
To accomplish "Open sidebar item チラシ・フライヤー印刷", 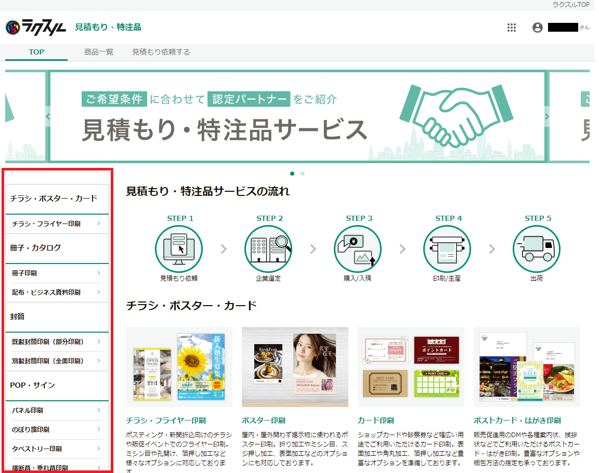I will (x=57, y=224).
